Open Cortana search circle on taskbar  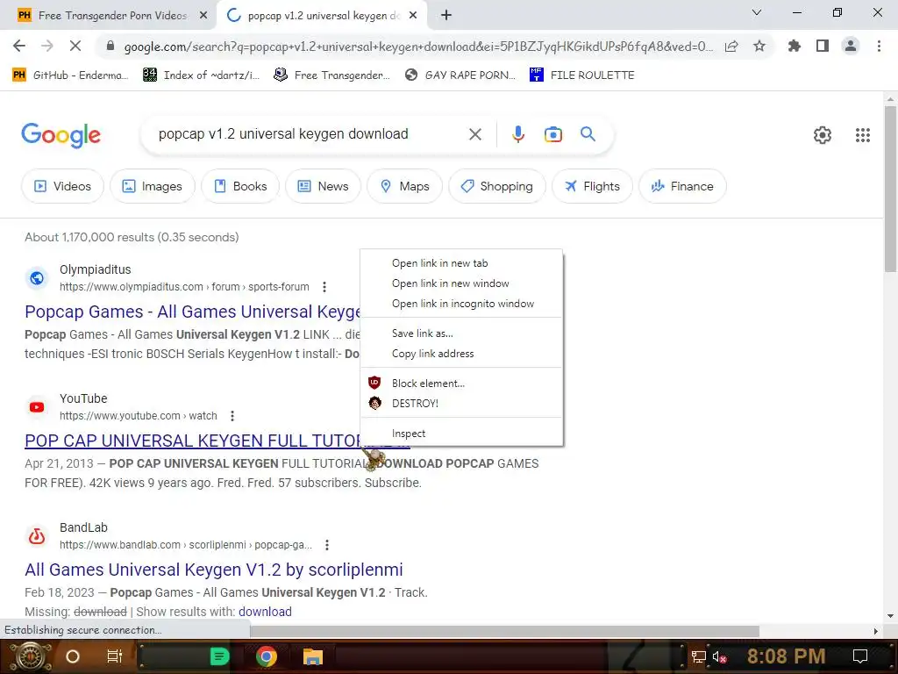(73, 656)
